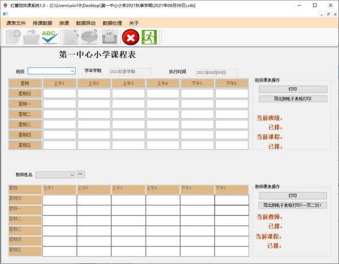The width and height of the screenshot is (339, 264).
Task: Click the new timetable file icon
Action: click(x=13, y=37)
